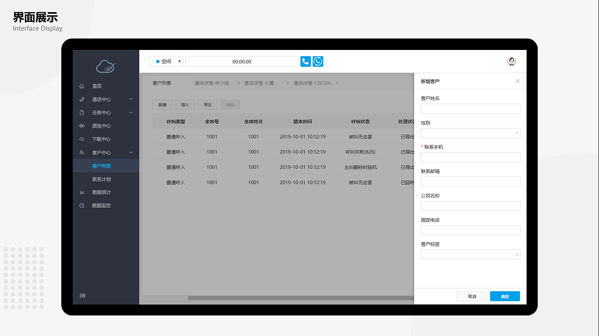Expand the 通话中心 menu chevron
Screen dimensions: 599x336
point(131,99)
